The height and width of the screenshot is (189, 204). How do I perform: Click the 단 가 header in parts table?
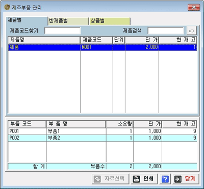pos(147,124)
